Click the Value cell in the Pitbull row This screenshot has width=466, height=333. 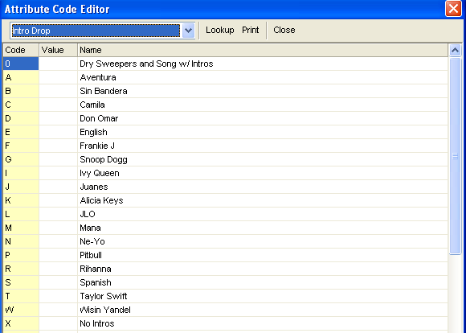[58, 255]
